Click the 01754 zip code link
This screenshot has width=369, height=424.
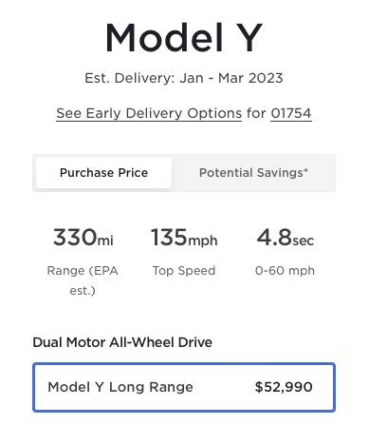click(291, 113)
